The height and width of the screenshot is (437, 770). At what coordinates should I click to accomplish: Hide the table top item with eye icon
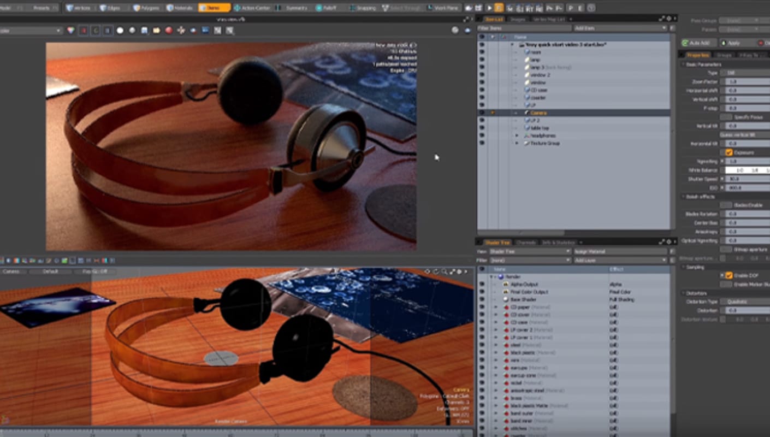click(482, 128)
